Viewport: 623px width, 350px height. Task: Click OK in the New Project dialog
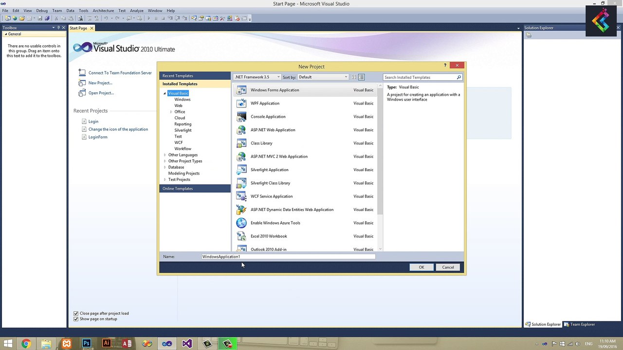(x=421, y=267)
